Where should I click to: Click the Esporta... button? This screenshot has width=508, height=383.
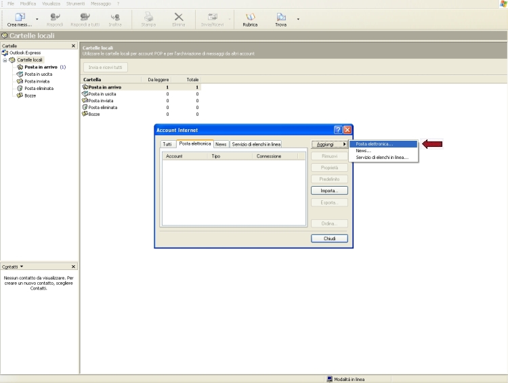click(329, 202)
